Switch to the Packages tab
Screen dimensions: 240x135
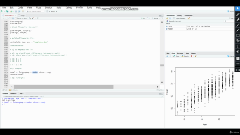(x=180, y=53)
